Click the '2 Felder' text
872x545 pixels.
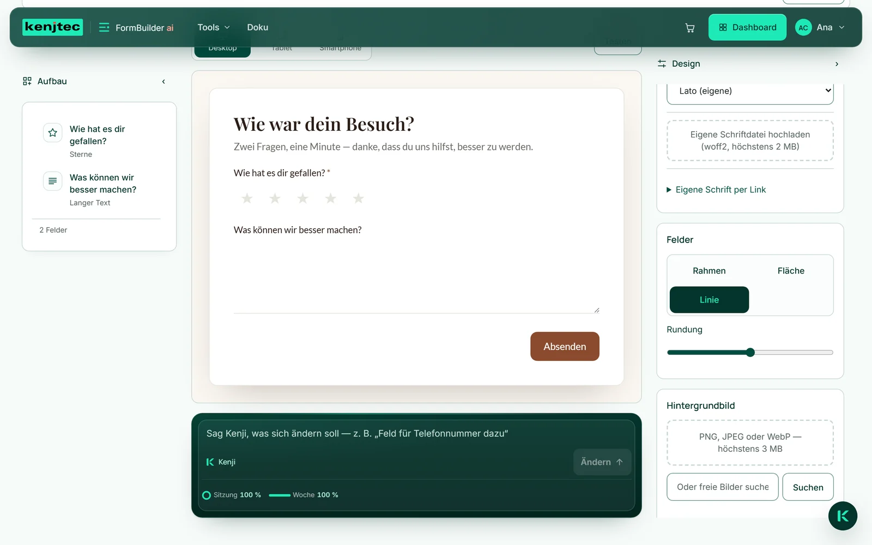pyautogui.click(x=53, y=231)
